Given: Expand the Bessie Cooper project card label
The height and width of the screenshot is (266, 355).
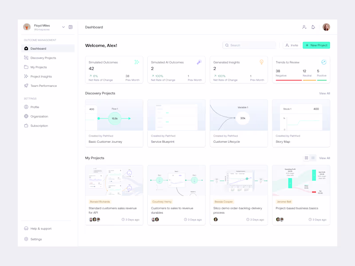Looking at the screenshot, I should pos(223,202).
